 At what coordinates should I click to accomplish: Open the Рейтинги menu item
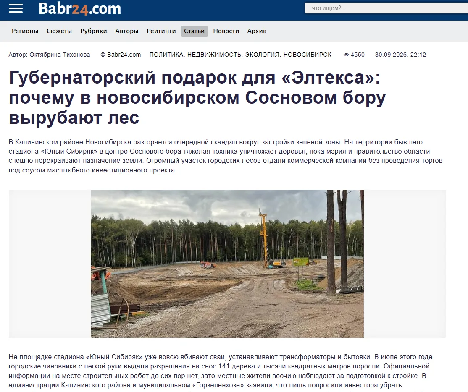click(161, 31)
